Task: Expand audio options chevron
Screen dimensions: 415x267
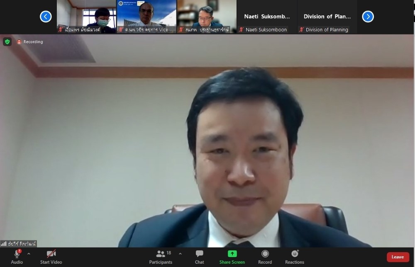Action: click(x=29, y=254)
